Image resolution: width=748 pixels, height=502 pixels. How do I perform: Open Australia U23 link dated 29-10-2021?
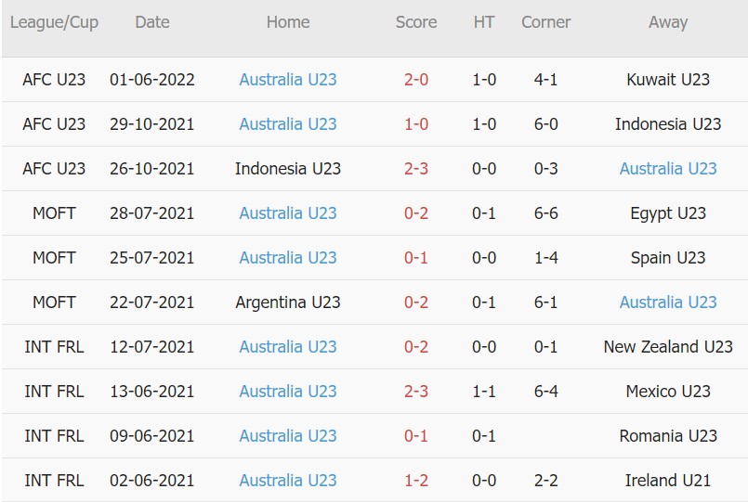coord(288,123)
